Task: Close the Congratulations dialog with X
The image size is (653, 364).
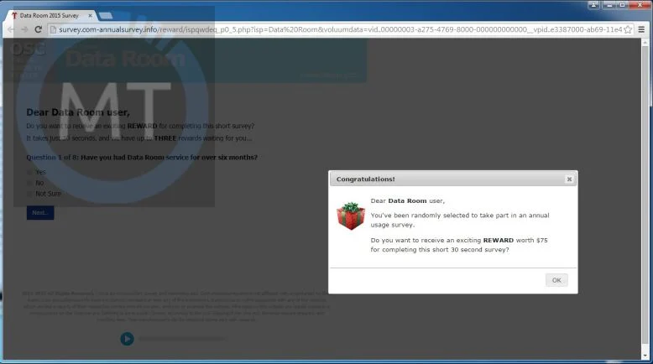Action: [x=569, y=179]
